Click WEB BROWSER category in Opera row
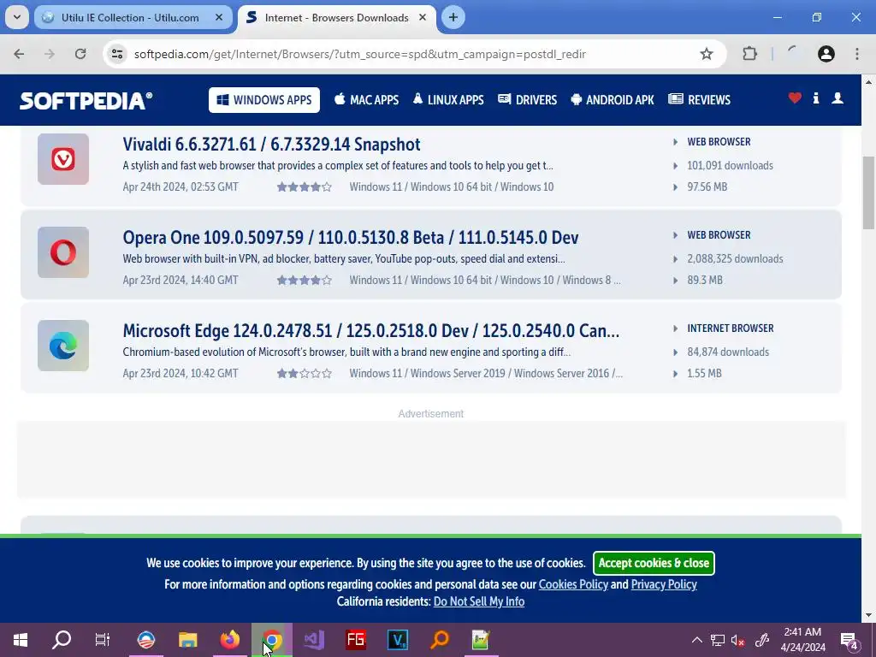The image size is (876, 657). pyautogui.click(x=719, y=235)
